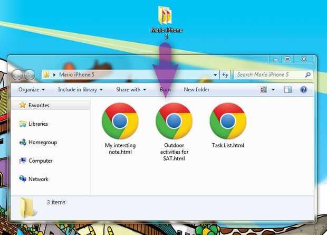Toggle the preview pane button
The height and width of the screenshot is (235, 327).
[288, 90]
